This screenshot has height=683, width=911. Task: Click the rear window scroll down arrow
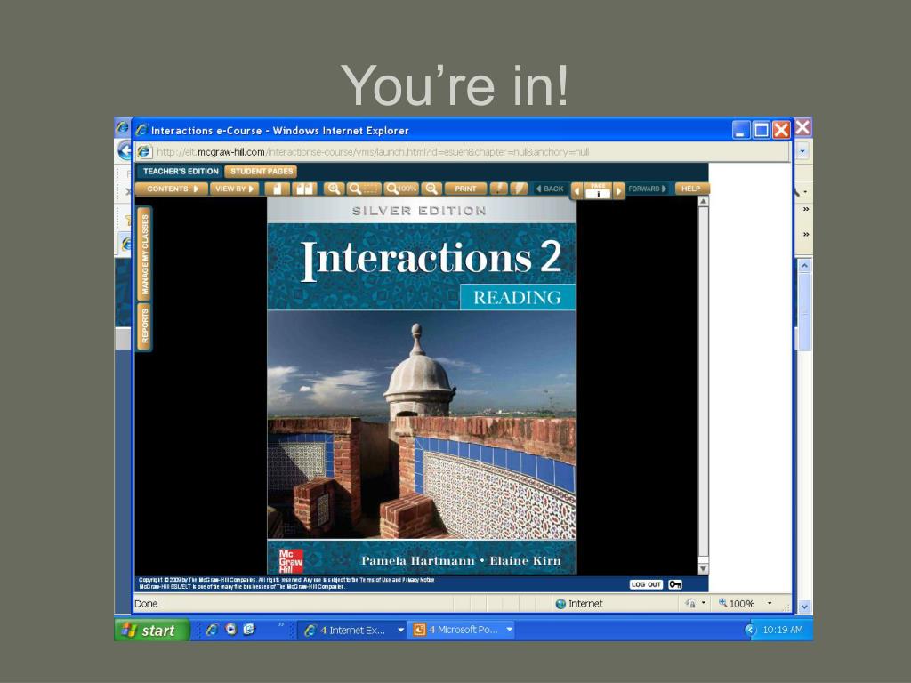coord(804,607)
